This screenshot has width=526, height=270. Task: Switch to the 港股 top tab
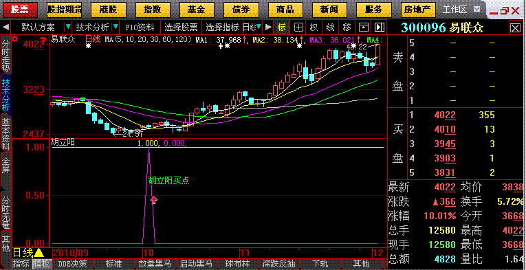109,10
